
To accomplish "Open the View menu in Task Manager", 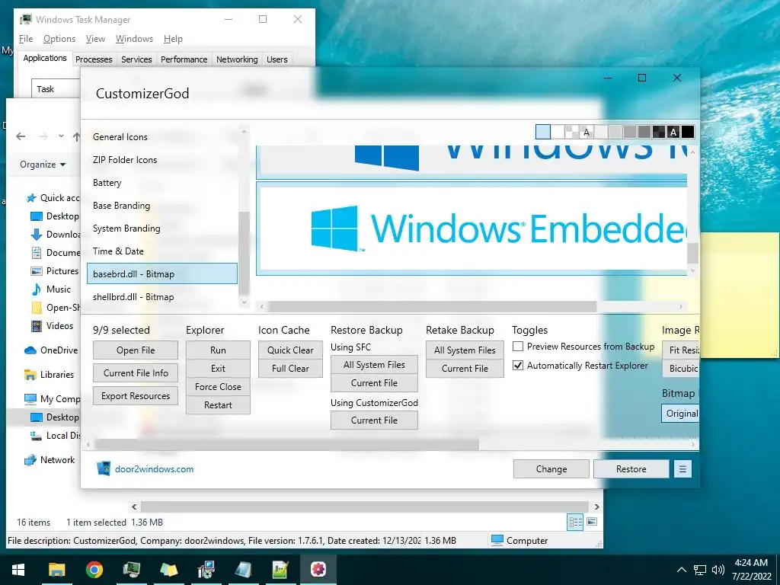I will click(x=95, y=39).
